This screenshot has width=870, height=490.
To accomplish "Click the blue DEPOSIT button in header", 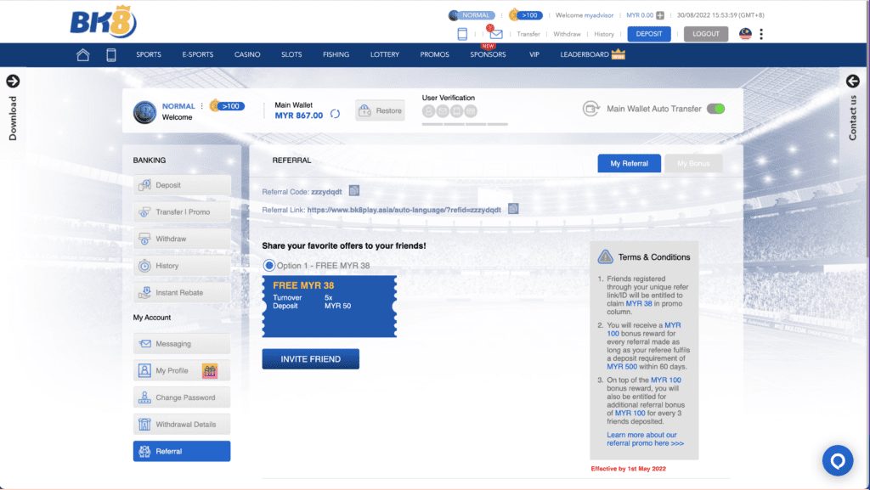I will (649, 34).
